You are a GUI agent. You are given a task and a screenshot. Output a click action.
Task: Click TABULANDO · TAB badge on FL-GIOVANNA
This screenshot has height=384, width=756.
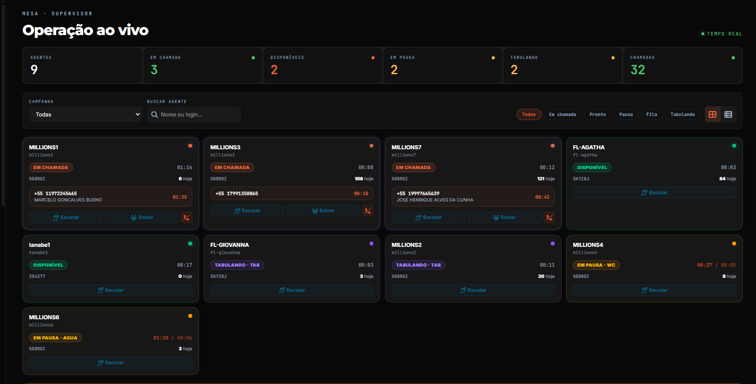[x=237, y=265]
